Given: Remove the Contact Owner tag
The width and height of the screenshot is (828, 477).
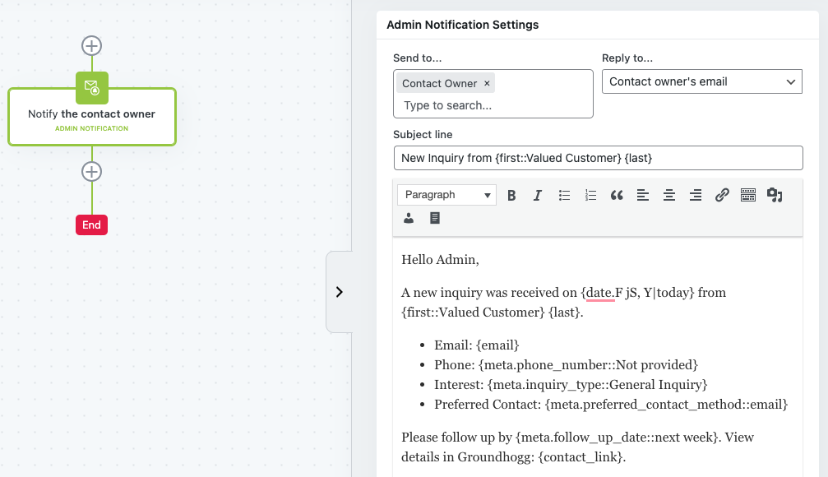Looking at the screenshot, I should pyautogui.click(x=487, y=83).
